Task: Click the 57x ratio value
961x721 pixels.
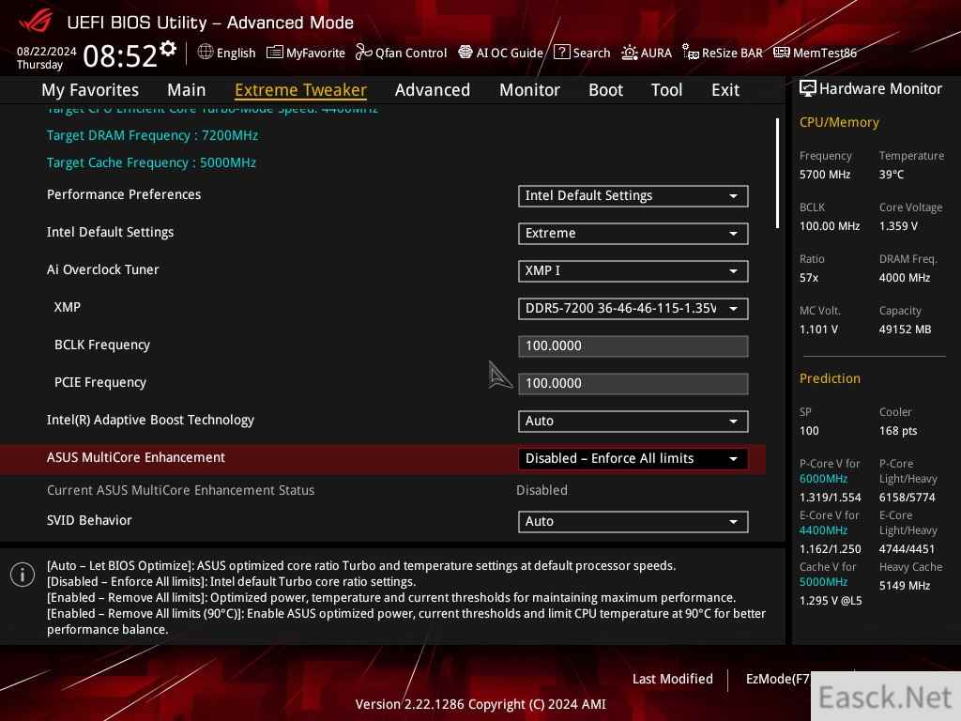Action: point(809,278)
